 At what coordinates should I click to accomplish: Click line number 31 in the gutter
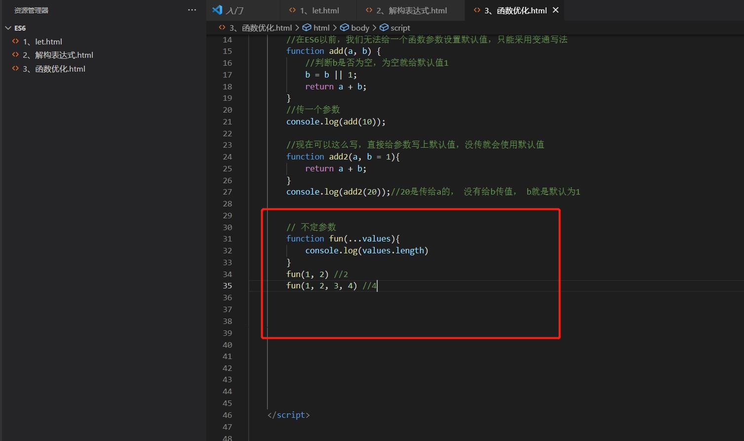click(x=227, y=239)
